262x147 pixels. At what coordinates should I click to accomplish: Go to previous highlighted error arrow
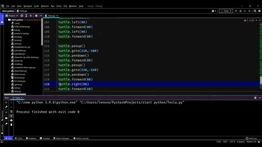257,20
